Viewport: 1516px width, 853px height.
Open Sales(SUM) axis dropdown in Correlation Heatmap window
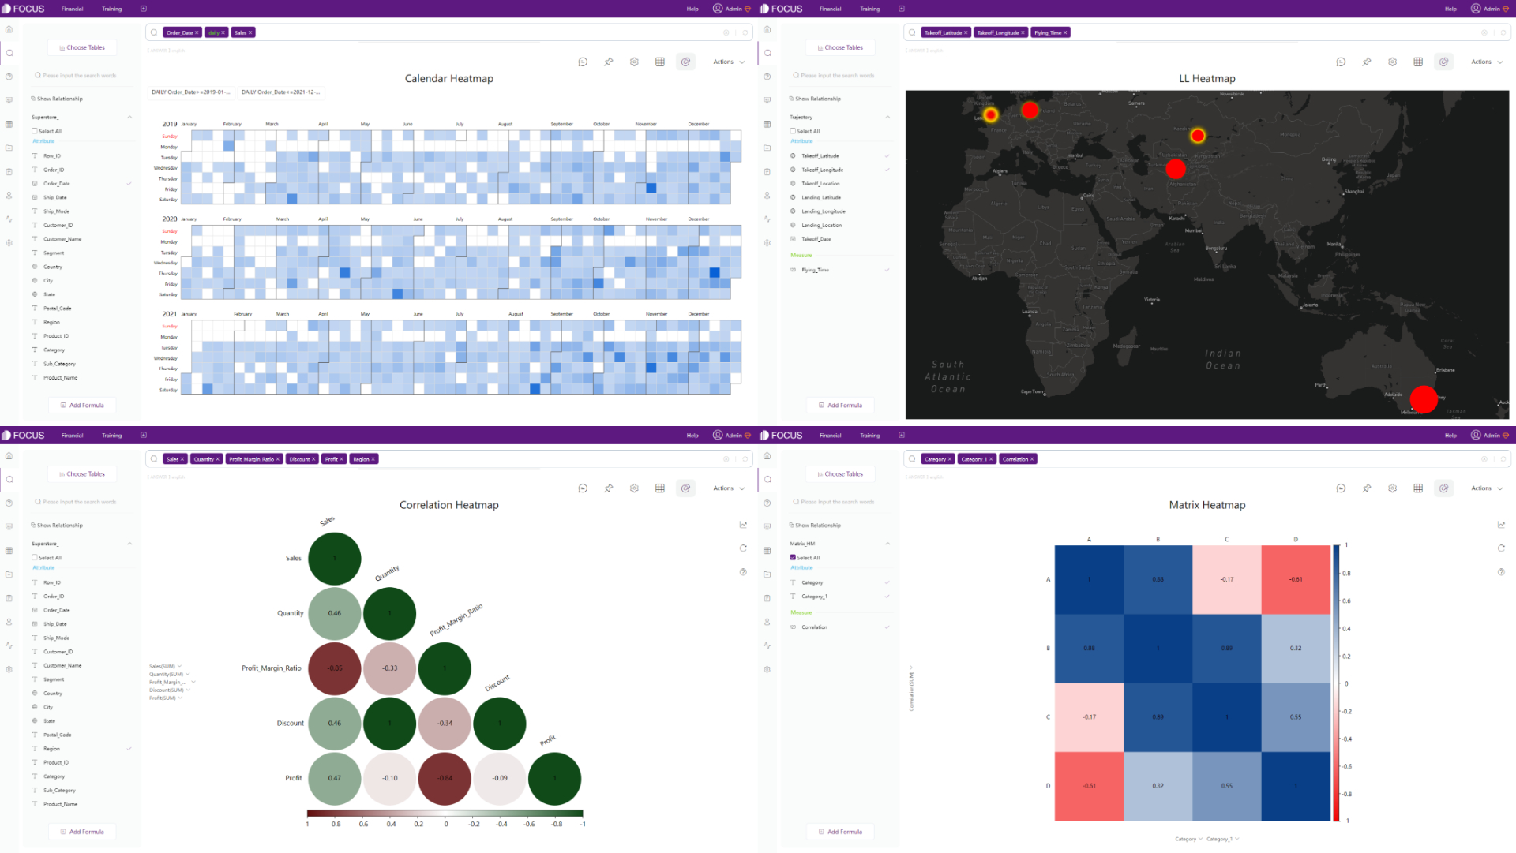tap(166, 666)
